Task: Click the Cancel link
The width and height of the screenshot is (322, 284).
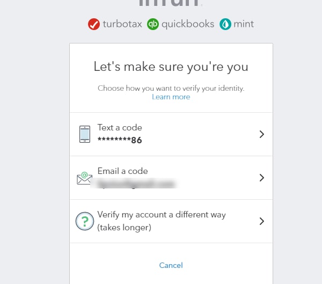Action: click(x=171, y=265)
